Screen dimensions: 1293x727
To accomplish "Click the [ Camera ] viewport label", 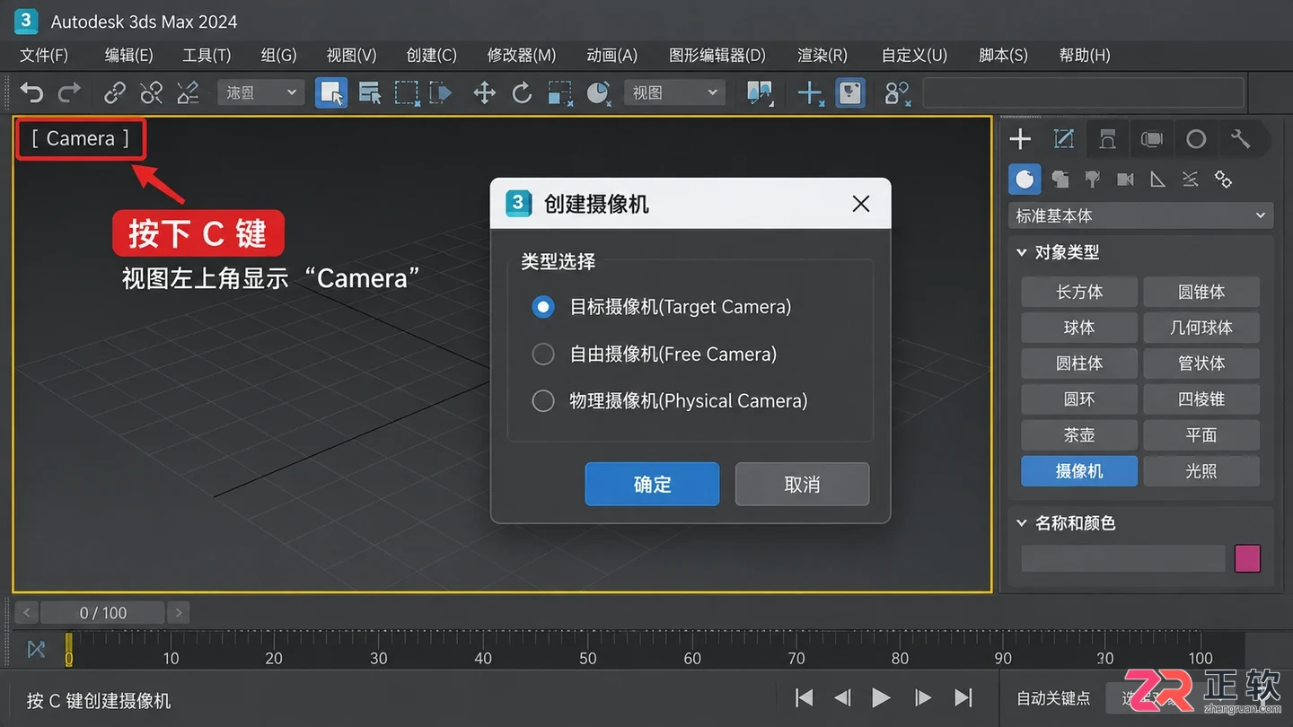I will pyautogui.click(x=81, y=139).
